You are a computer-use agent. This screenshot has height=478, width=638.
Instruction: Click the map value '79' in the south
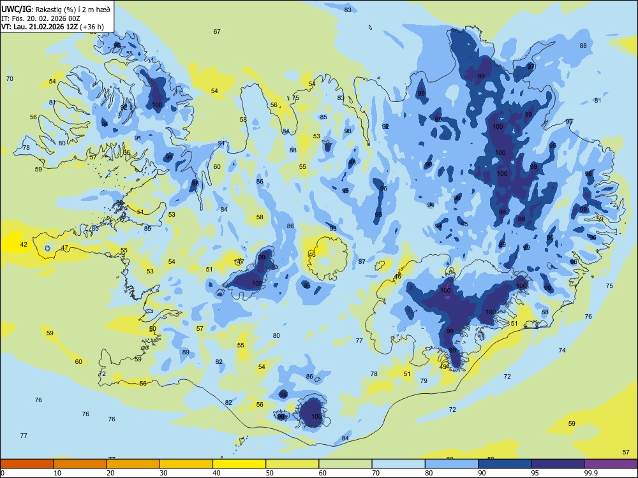pyautogui.click(x=424, y=381)
